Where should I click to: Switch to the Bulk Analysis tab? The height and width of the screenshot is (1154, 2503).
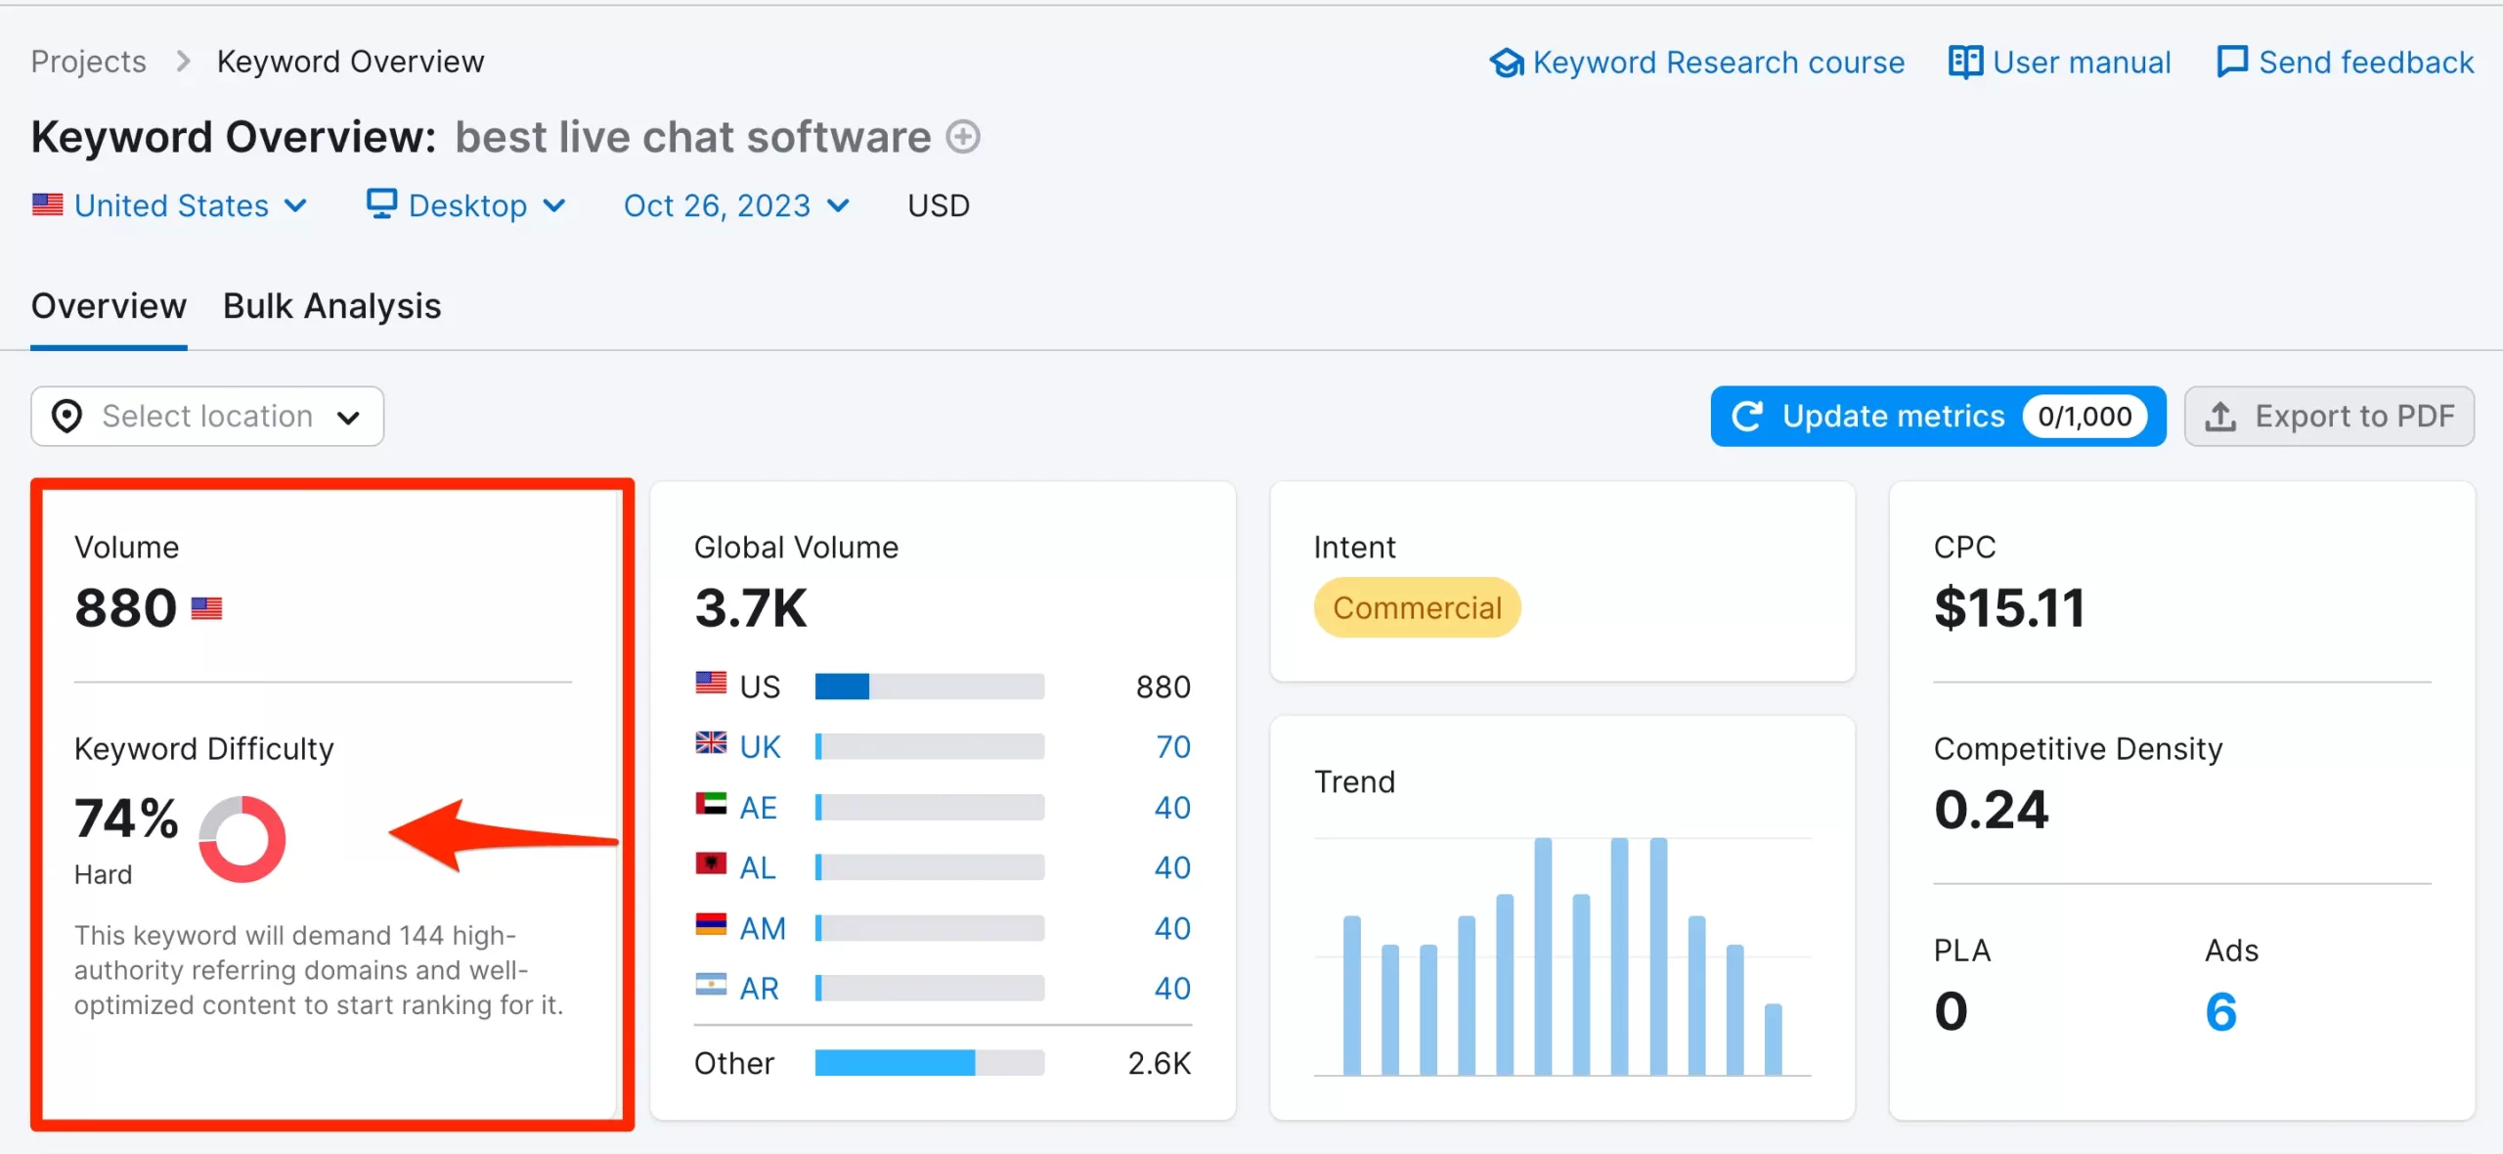pos(331,306)
